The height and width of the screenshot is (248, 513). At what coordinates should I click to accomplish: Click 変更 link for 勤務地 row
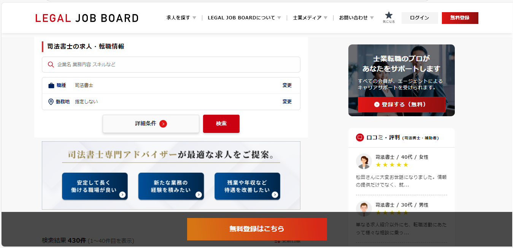pyautogui.click(x=287, y=102)
